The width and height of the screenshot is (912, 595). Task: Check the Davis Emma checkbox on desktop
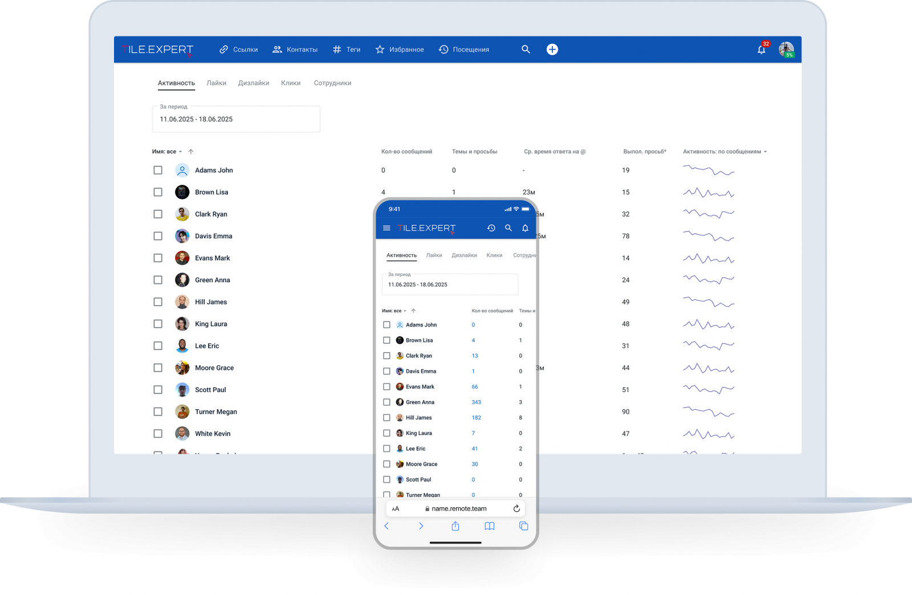[x=158, y=236]
